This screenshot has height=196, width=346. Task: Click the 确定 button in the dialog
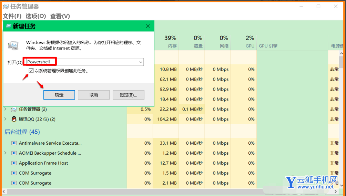pos(59,95)
